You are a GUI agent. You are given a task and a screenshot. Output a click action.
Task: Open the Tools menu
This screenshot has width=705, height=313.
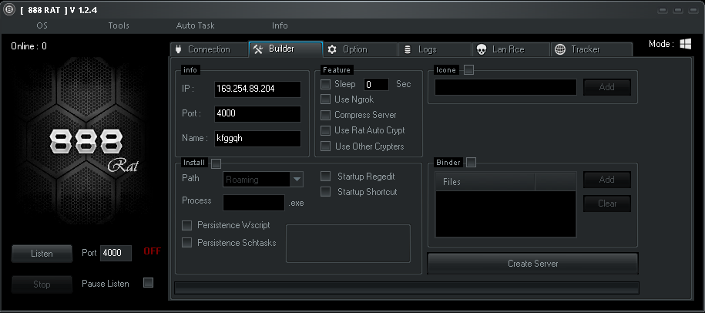[119, 25]
